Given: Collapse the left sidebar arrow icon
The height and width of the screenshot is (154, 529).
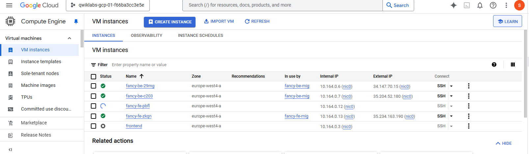Looking at the screenshot, I should click(x=10, y=149).
